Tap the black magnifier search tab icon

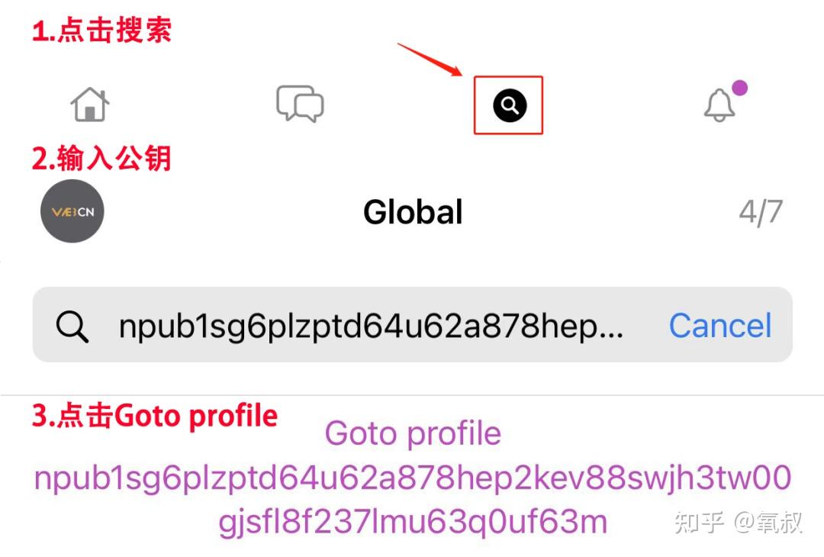[509, 105]
